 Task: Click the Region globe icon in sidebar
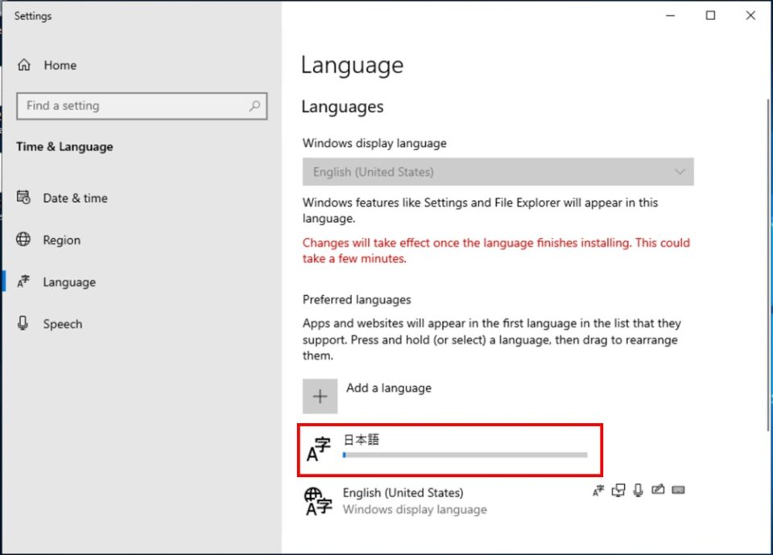tap(24, 240)
